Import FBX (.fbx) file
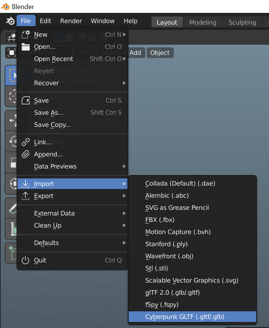The width and height of the screenshot is (269, 328). pyautogui.click(x=192, y=220)
